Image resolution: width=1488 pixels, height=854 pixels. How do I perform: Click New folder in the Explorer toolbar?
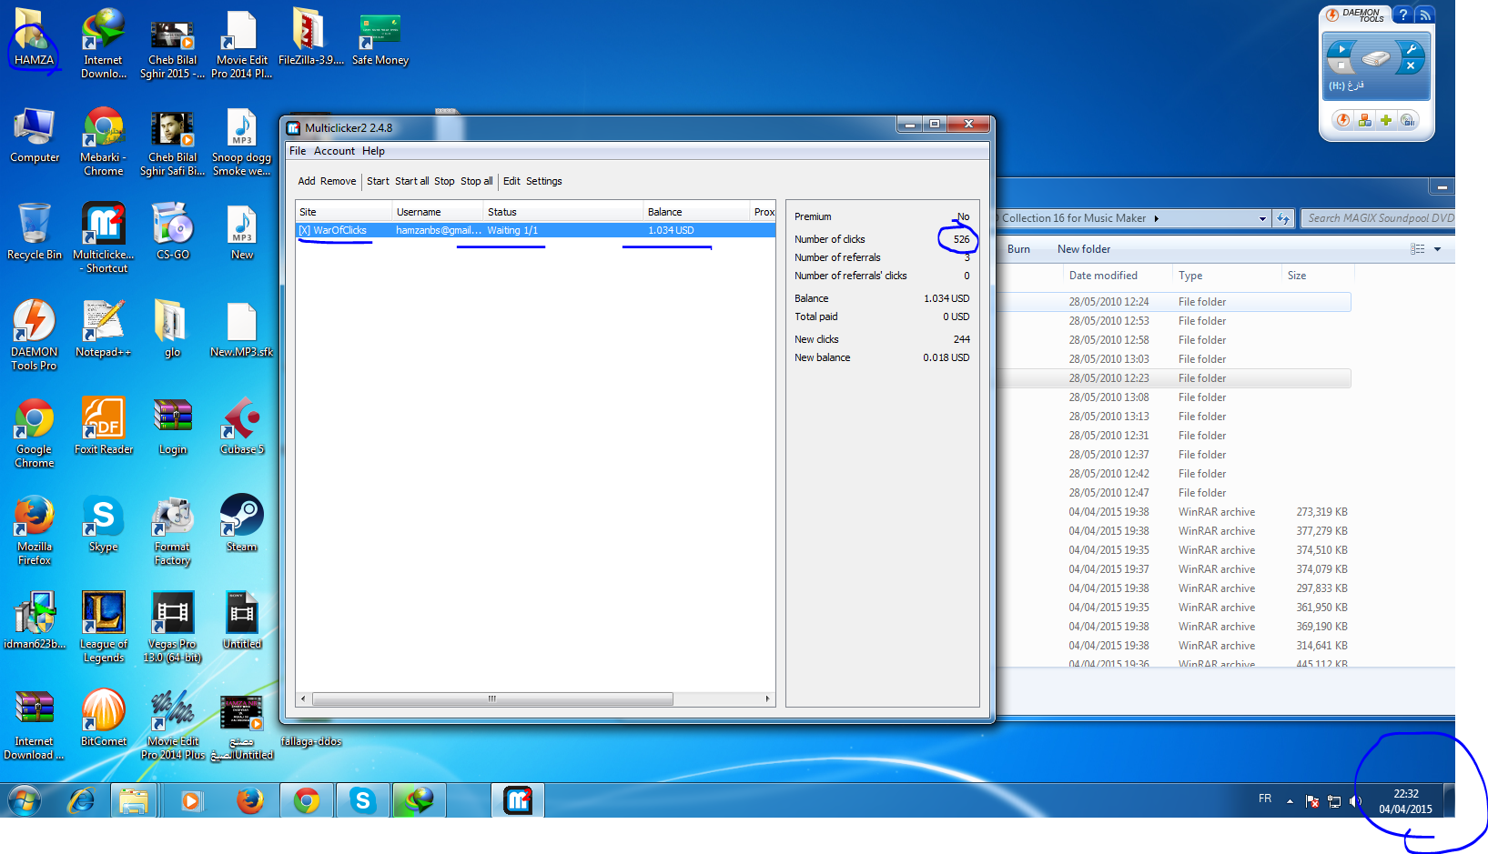(x=1084, y=249)
